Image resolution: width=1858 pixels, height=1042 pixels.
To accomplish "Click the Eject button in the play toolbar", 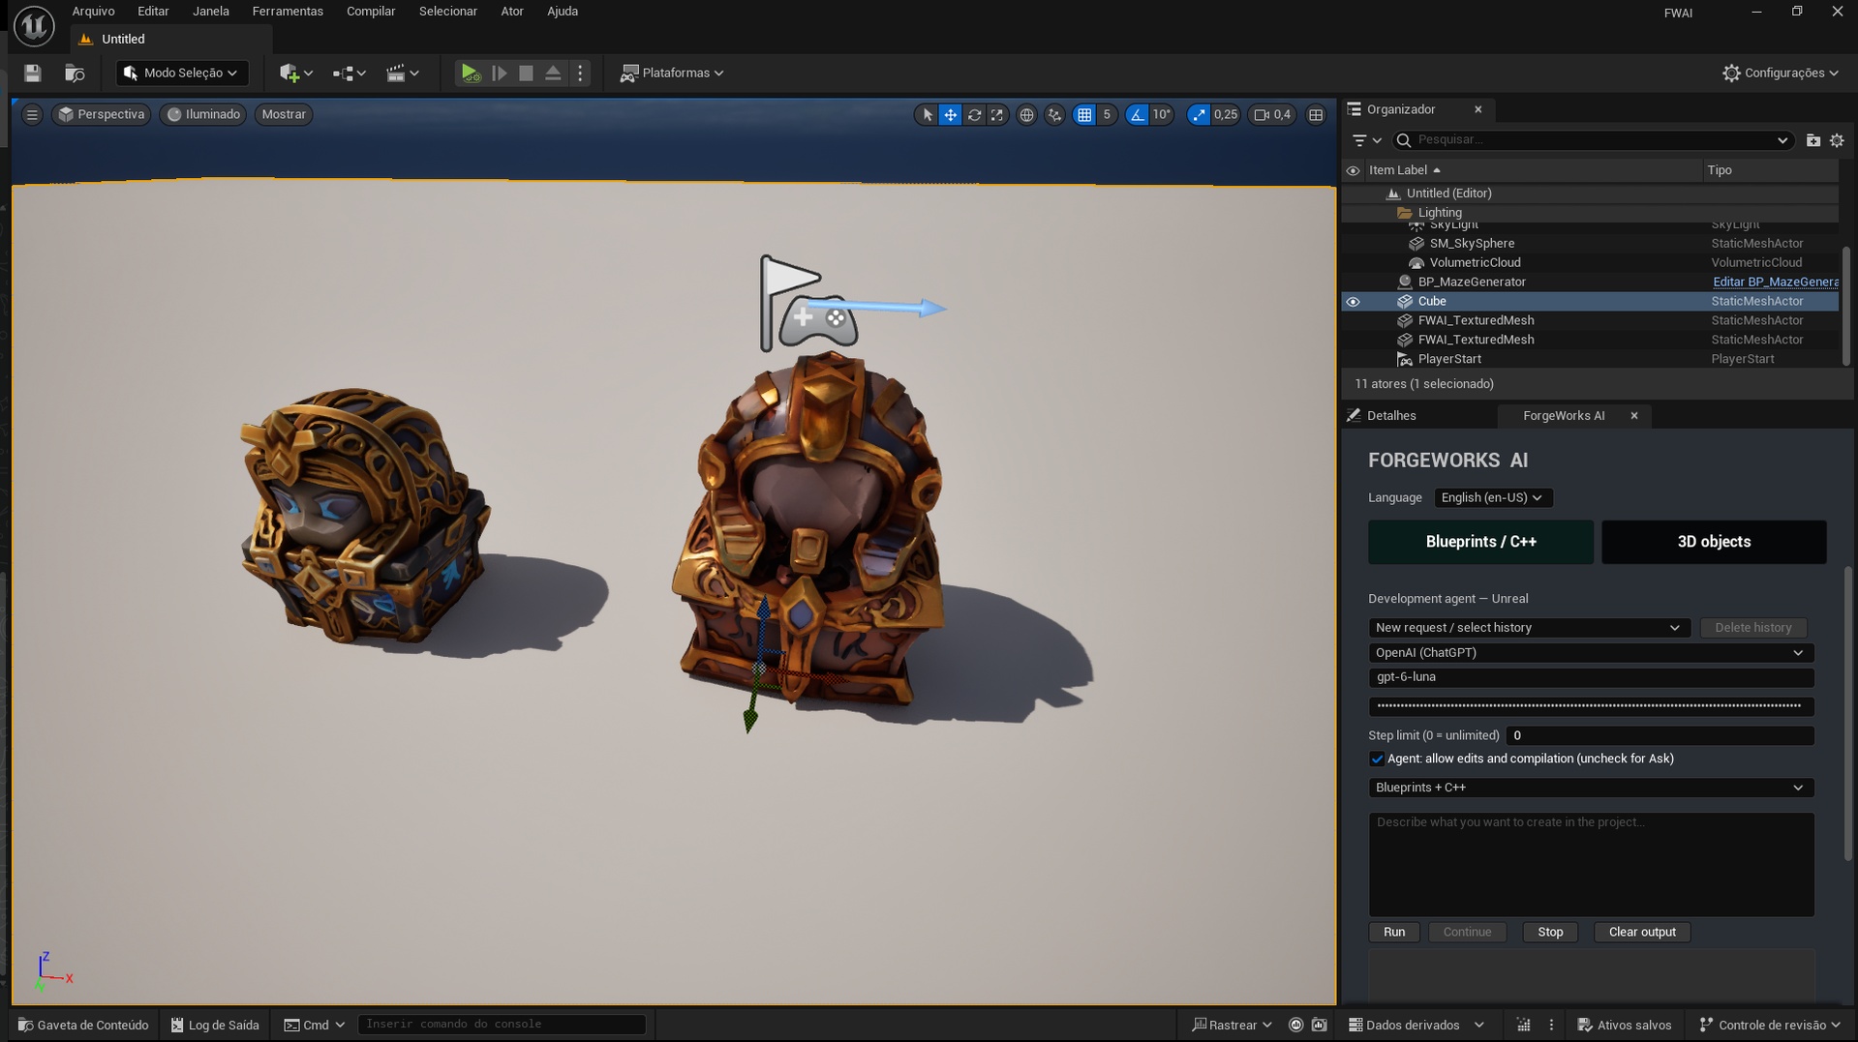I will [553, 73].
